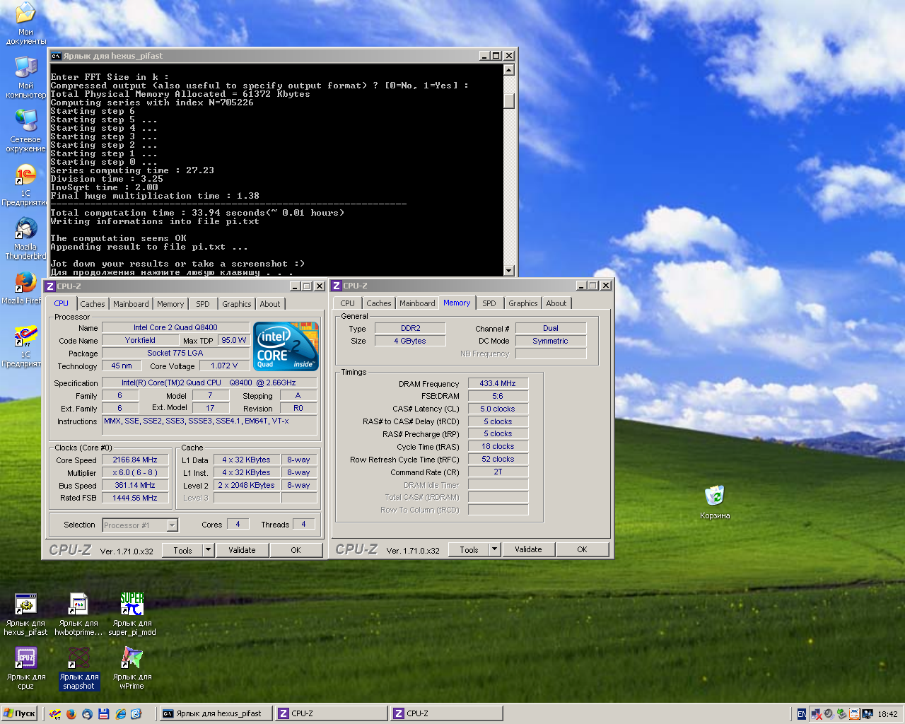Open the Пуск start button
Screen dimensions: 905x724
(19, 713)
